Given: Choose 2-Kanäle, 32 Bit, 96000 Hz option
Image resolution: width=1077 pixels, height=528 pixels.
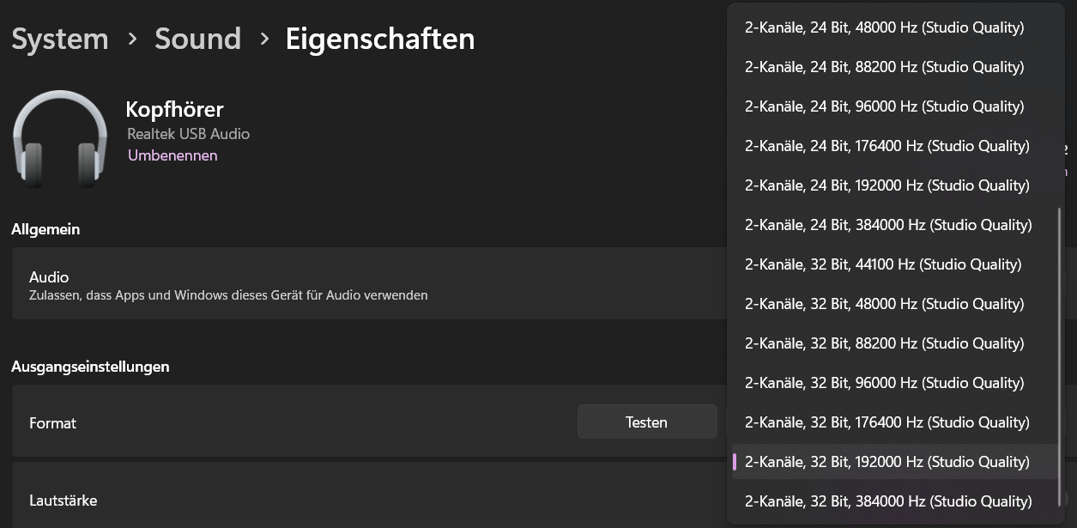Looking at the screenshot, I should coord(884,383).
